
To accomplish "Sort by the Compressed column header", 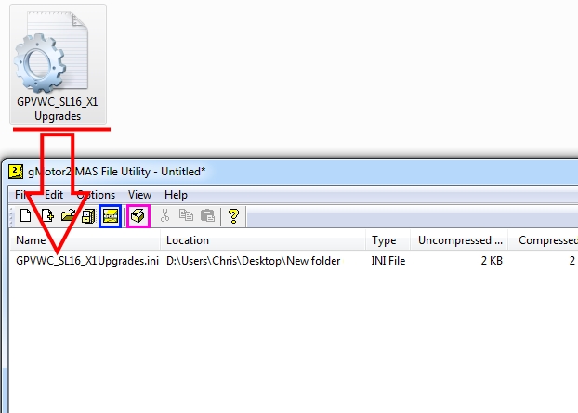I will click(x=543, y=240).
